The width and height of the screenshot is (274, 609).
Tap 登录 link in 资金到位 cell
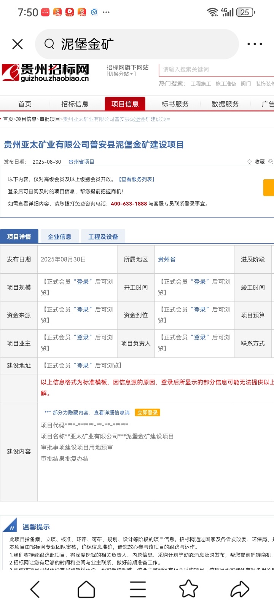[x=200, y=309]
